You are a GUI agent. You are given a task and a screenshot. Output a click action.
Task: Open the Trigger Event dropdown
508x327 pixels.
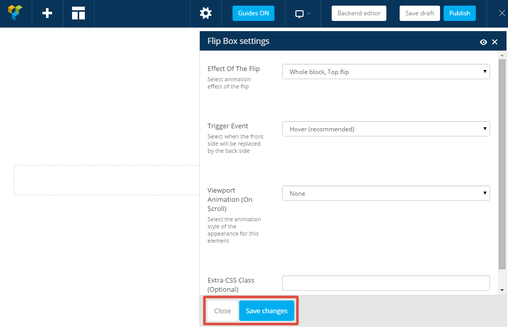pos(385,129)
